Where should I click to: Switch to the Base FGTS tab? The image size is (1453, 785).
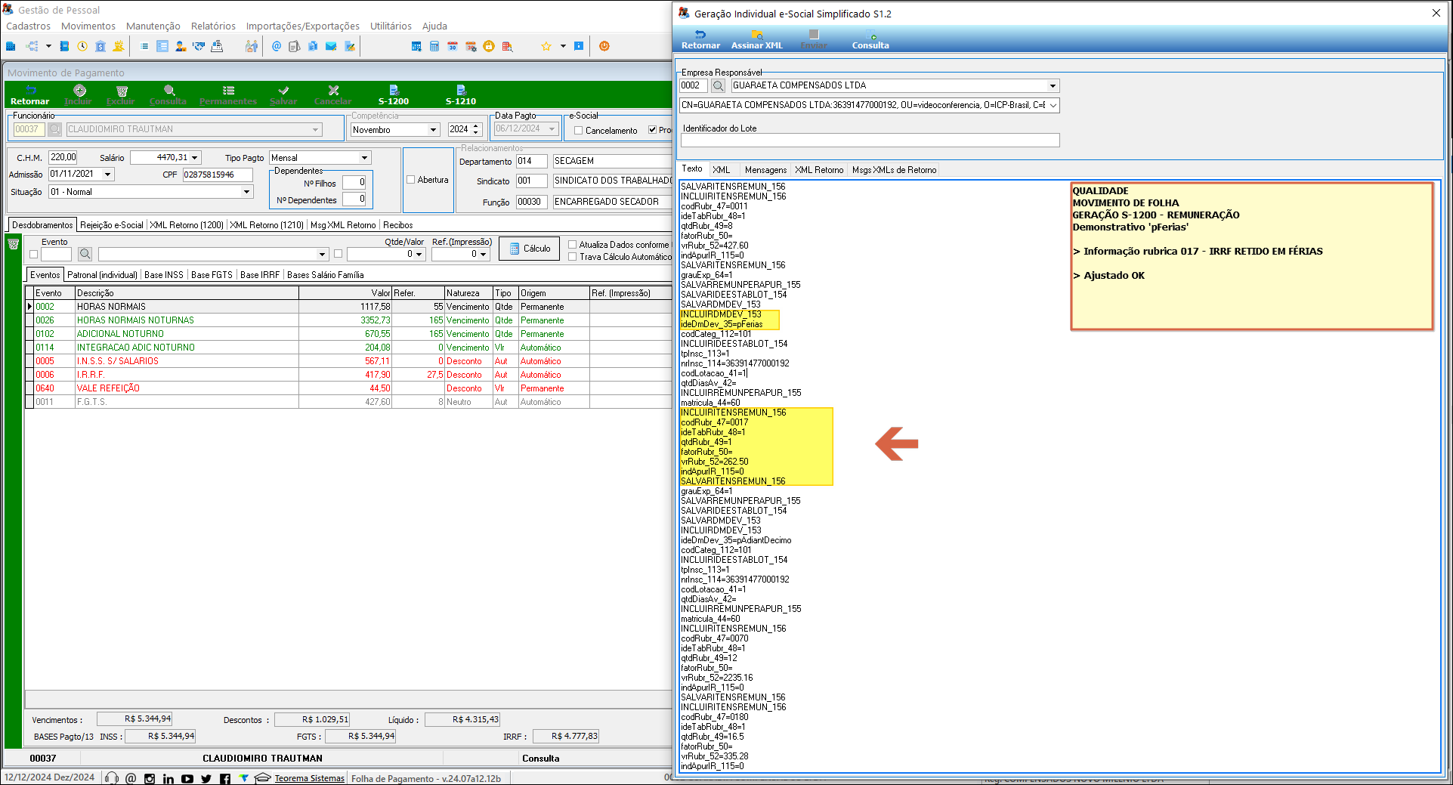click(212, 275)
